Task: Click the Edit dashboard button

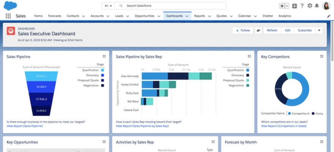Action: (288, 30)
